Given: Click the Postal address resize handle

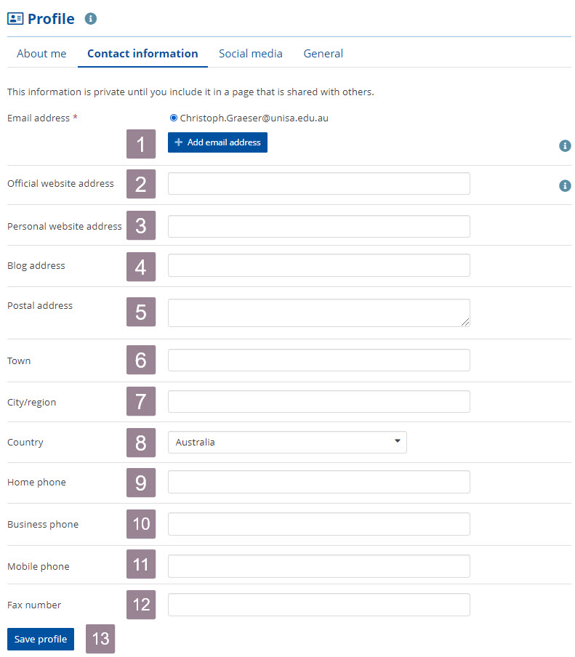Looking at the screenshot, I should 465,322.
